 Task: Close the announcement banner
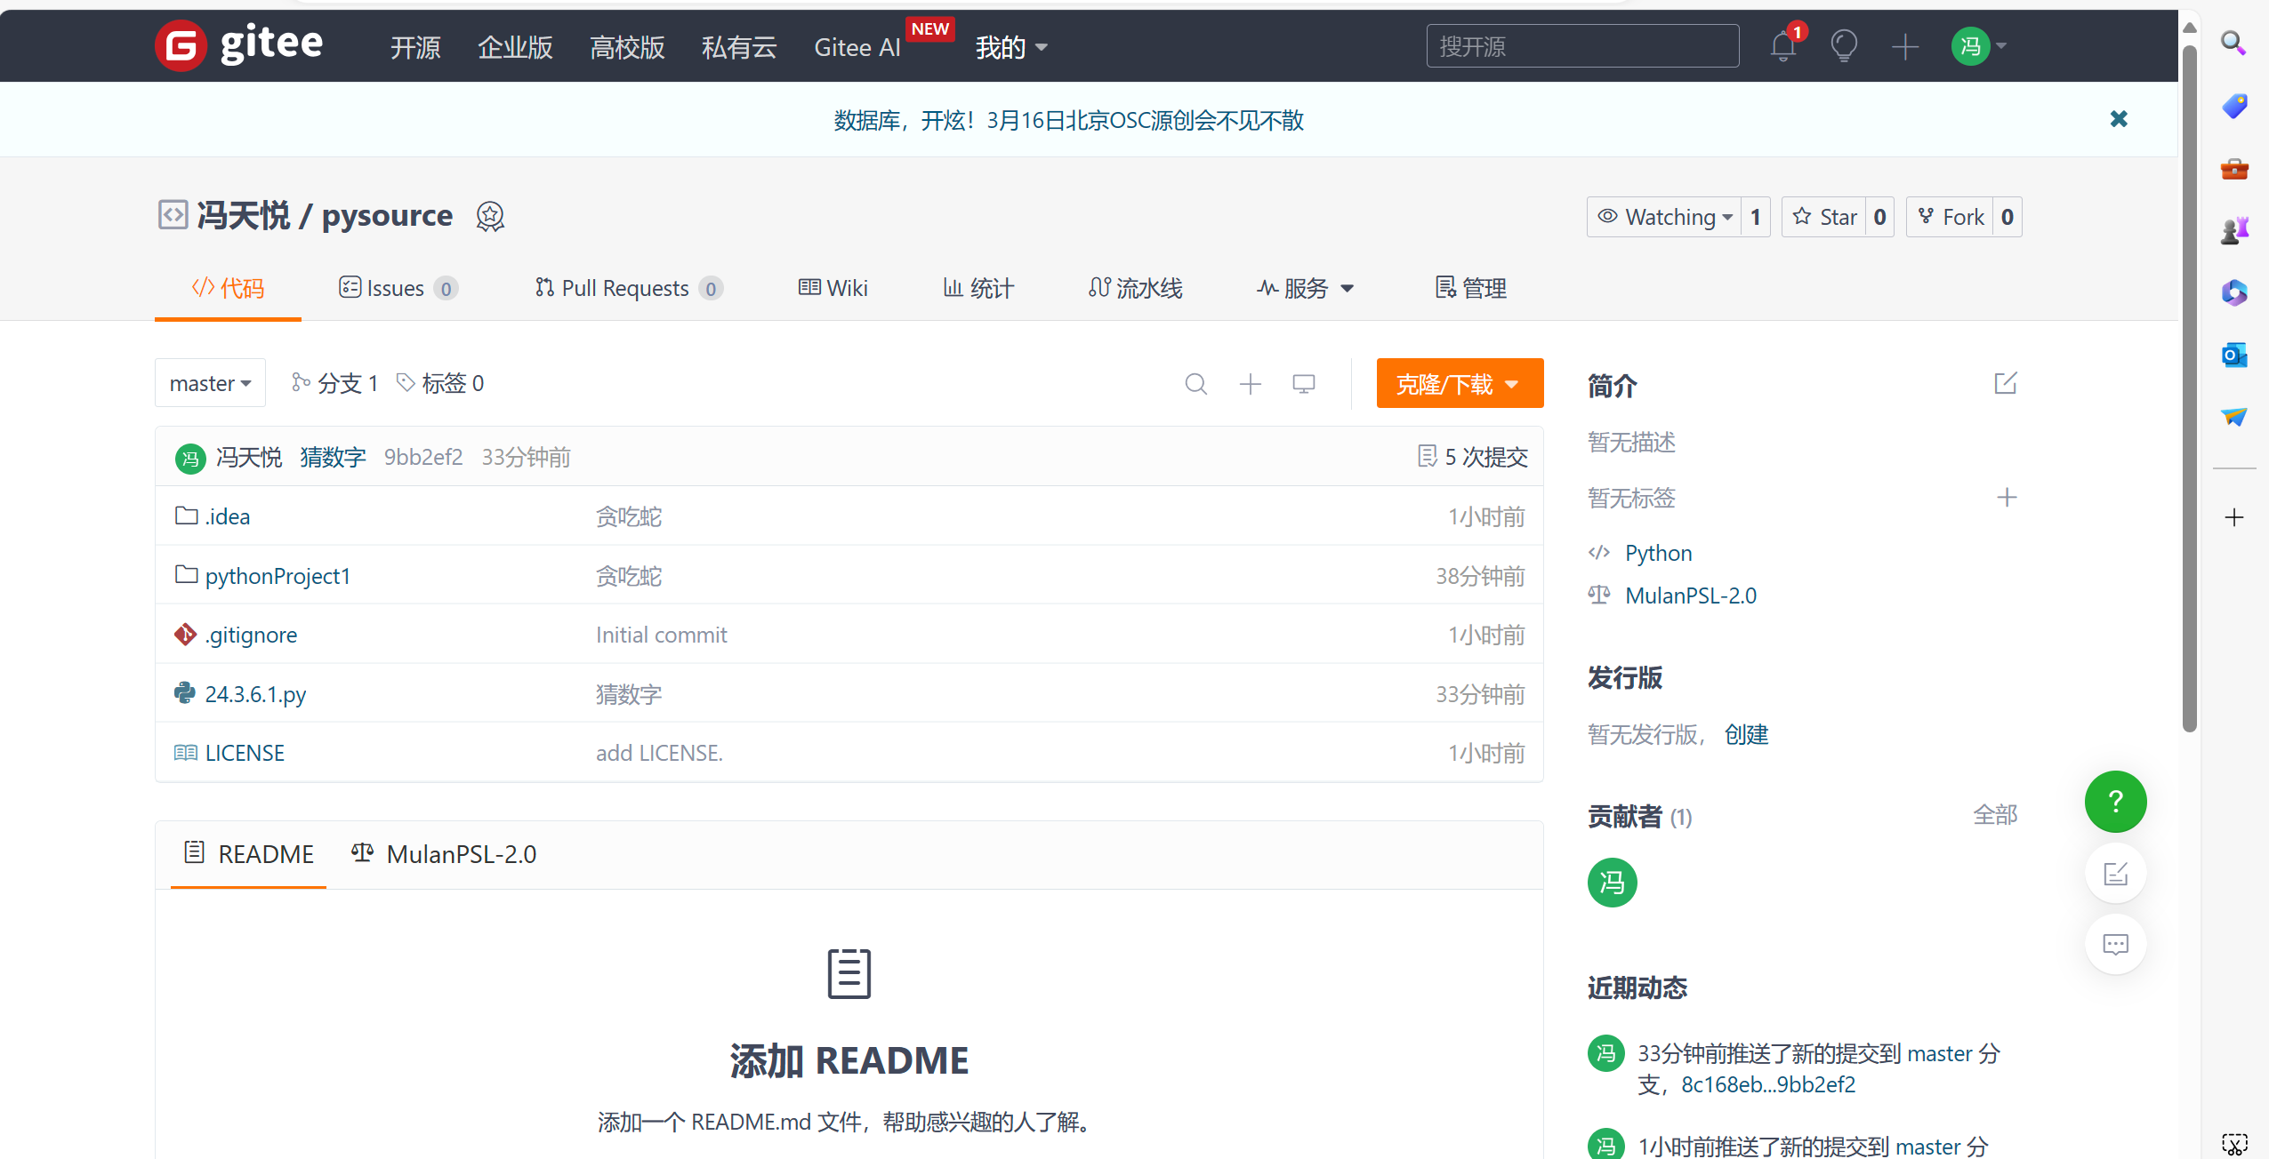point(2118,119)
